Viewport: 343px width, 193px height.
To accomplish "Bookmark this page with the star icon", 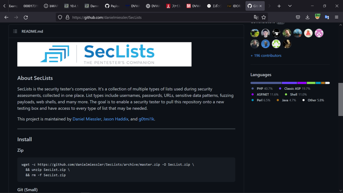I will (264, 17).
